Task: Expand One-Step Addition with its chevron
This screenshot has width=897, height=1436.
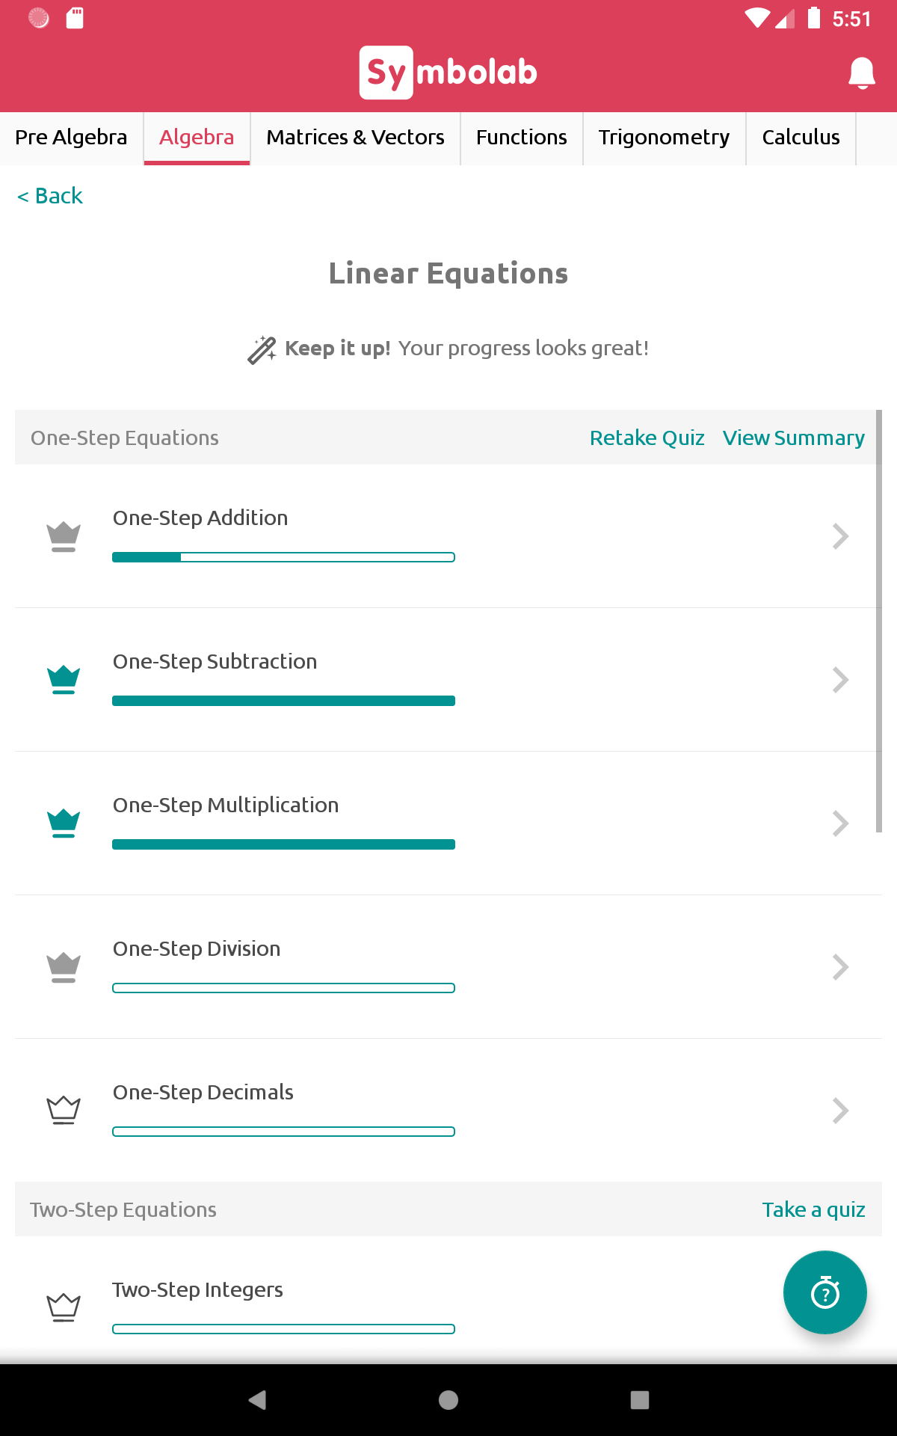Action: [x=841, y=536]
